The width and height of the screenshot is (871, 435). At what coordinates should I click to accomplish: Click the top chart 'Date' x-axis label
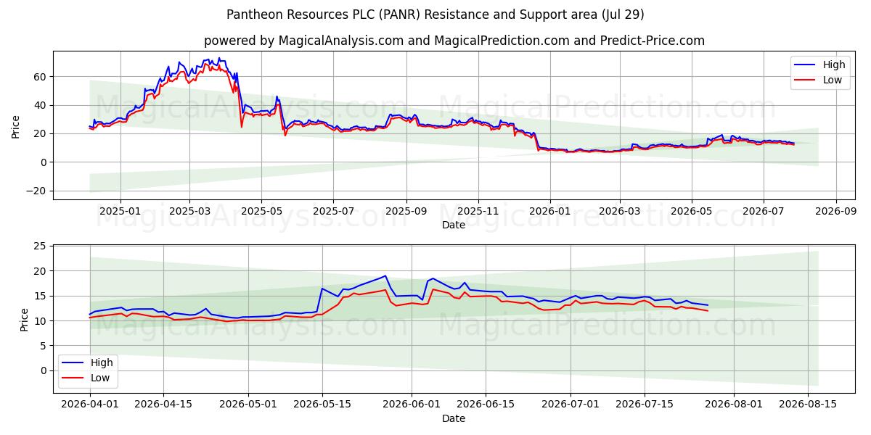pyautogui.click(x=454, y=225)
